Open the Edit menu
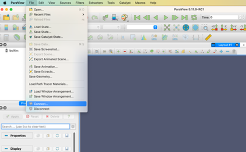 pyautogui.click(x=41, y=3)
